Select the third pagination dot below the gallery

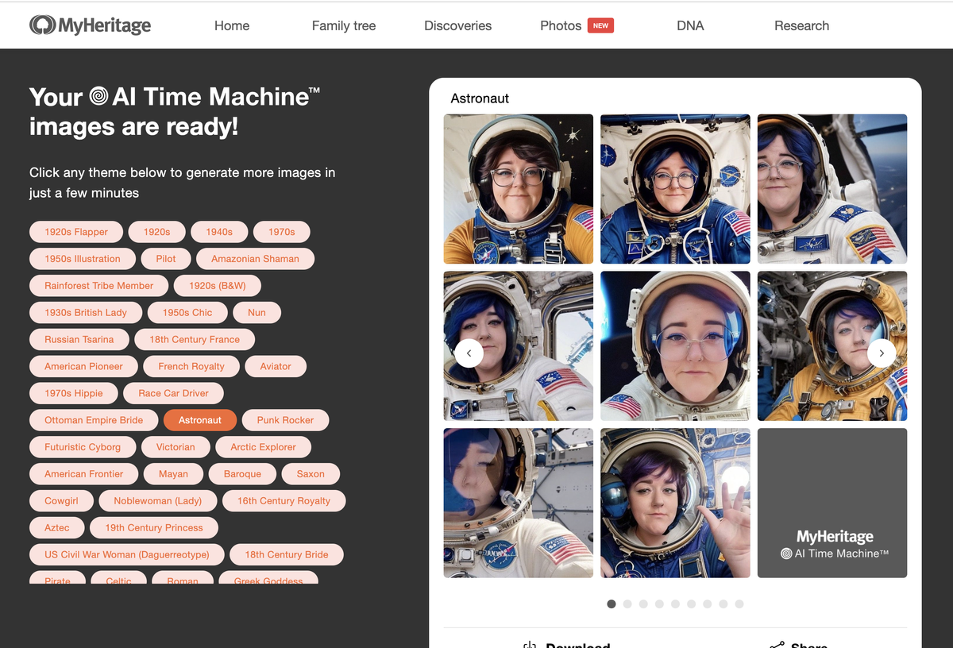pos(643,604)
